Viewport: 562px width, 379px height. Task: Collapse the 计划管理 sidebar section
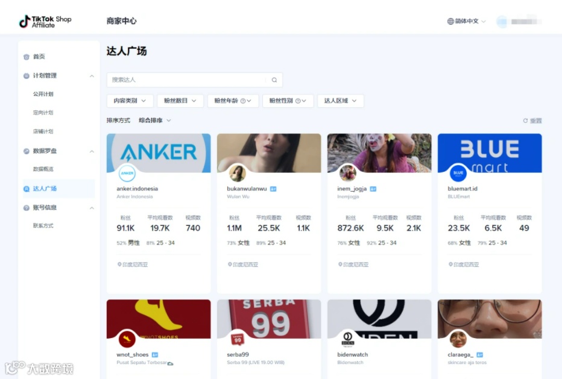point(92,76)
